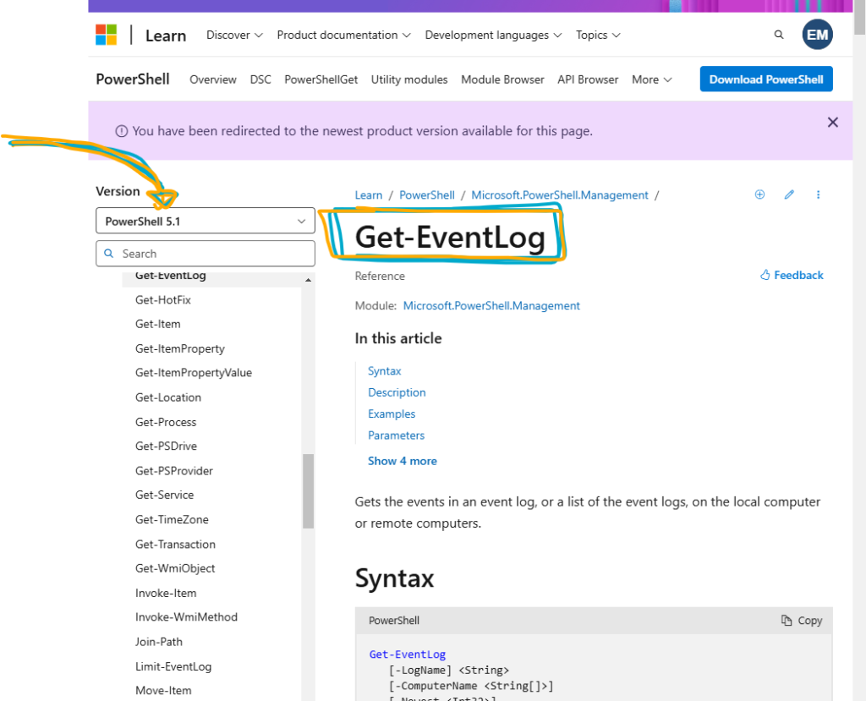Go to the DSC tab

pos(260,79)
